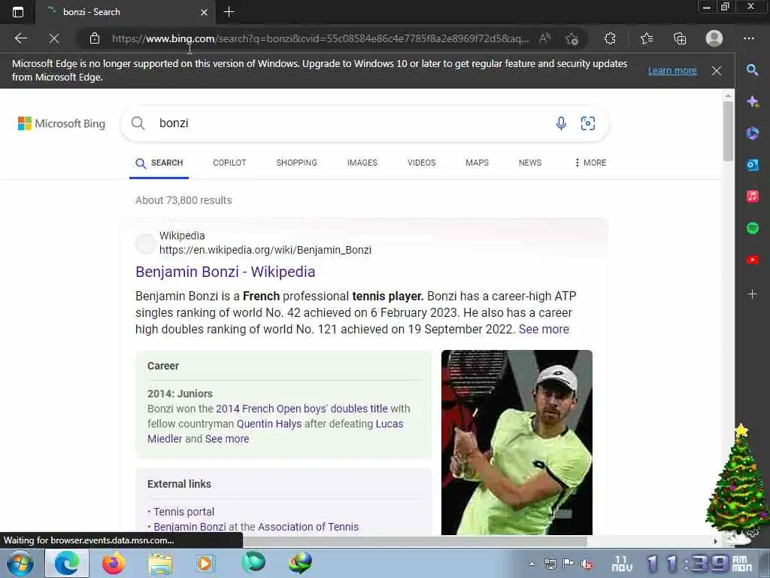Open Association of Tennis link

click(308, 527)
